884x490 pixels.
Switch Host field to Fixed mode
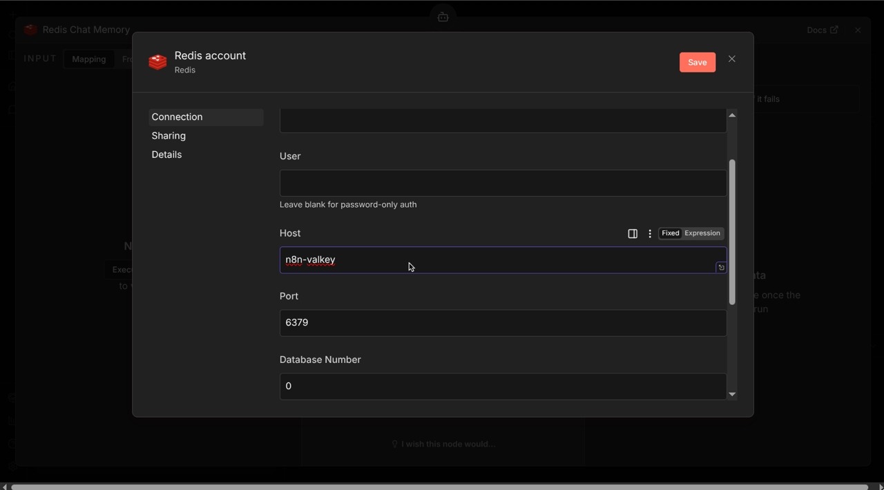[x=670, y=233]
